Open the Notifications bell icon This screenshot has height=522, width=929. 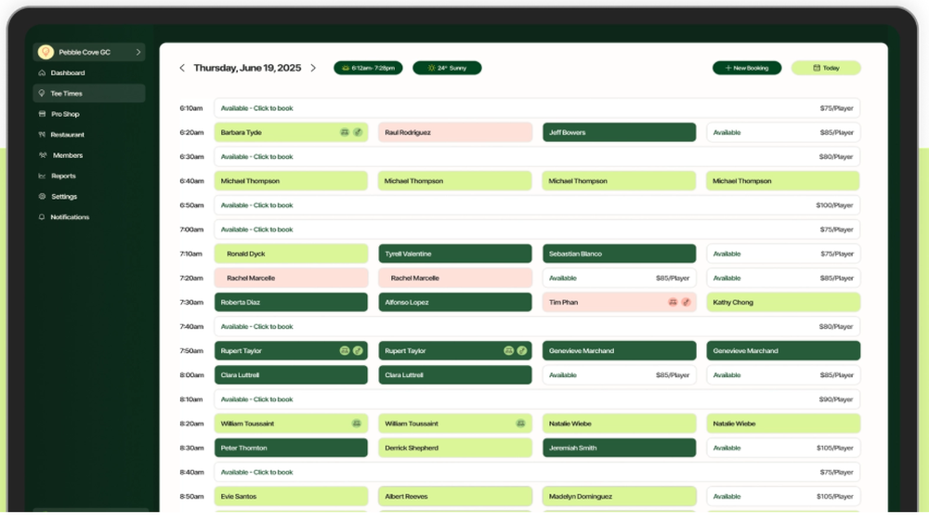pyautogui.click(x=42, y=216)
